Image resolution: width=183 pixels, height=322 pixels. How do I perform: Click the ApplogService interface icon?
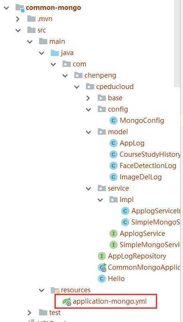pos(113,233)
